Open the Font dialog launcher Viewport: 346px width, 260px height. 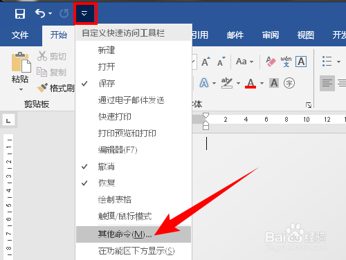pos(309,105)
